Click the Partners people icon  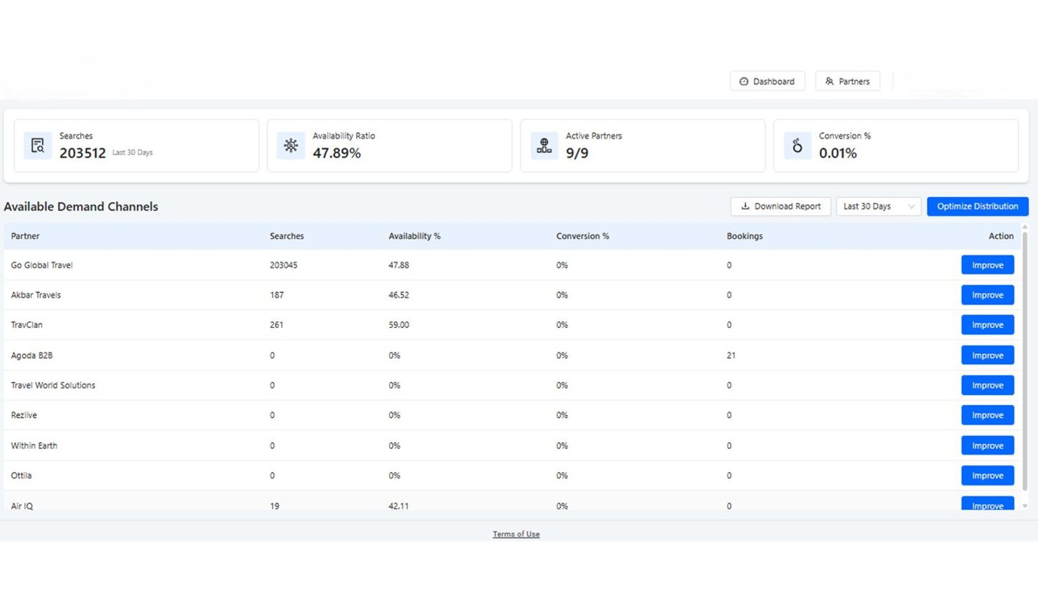click(x=829, y=81)
